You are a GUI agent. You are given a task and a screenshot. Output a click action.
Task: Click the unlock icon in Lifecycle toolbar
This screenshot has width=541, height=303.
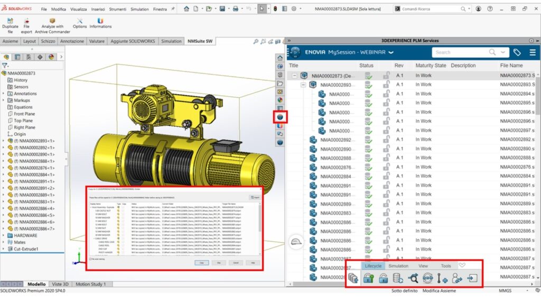click(384, 278)
